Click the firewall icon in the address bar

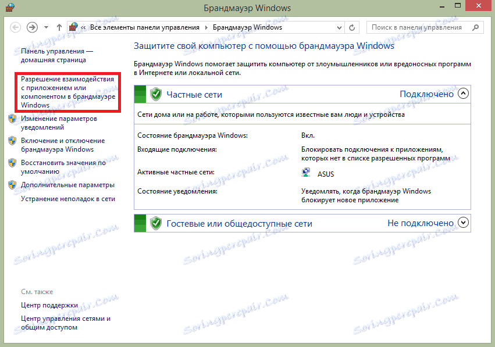[x=73, y=27]
